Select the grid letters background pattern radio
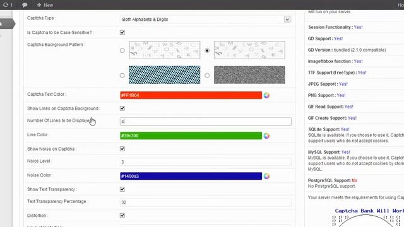 [x=122, y=50]
